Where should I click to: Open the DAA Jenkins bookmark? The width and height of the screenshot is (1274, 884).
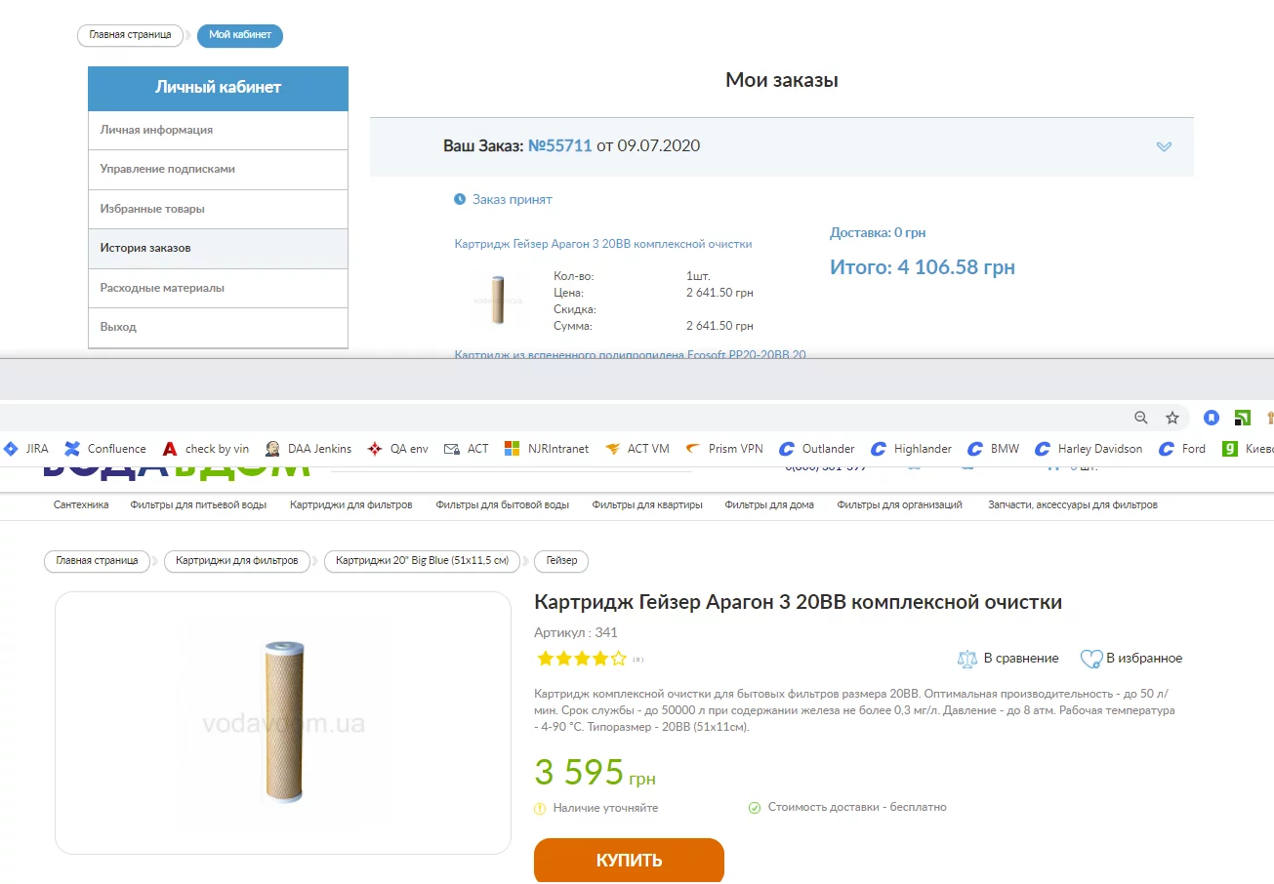click(308, 449)
